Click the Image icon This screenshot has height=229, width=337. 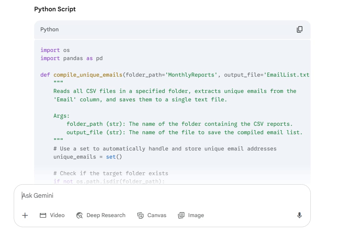[x=181, y=215]
